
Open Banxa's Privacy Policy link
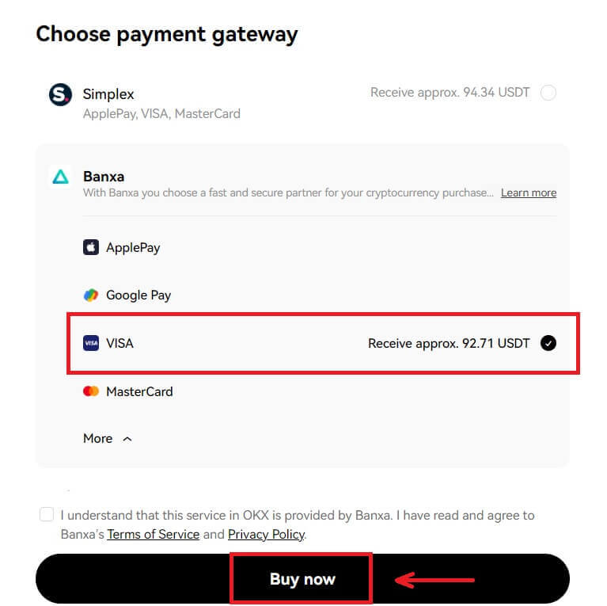click(x=266, y=534)
